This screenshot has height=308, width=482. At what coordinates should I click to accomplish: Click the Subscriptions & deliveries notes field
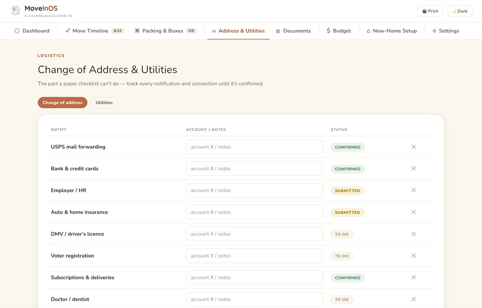click(x=254, y=278)
